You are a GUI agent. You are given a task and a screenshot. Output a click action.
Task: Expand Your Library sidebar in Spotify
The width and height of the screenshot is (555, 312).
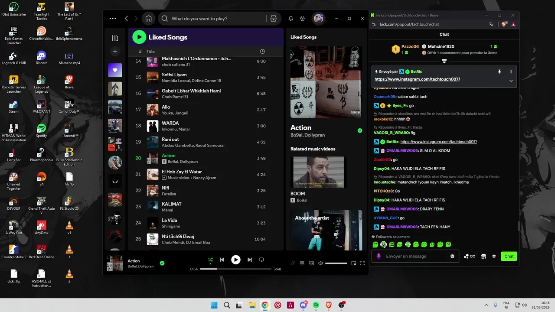pyautogui.click(x=115, y=38)
